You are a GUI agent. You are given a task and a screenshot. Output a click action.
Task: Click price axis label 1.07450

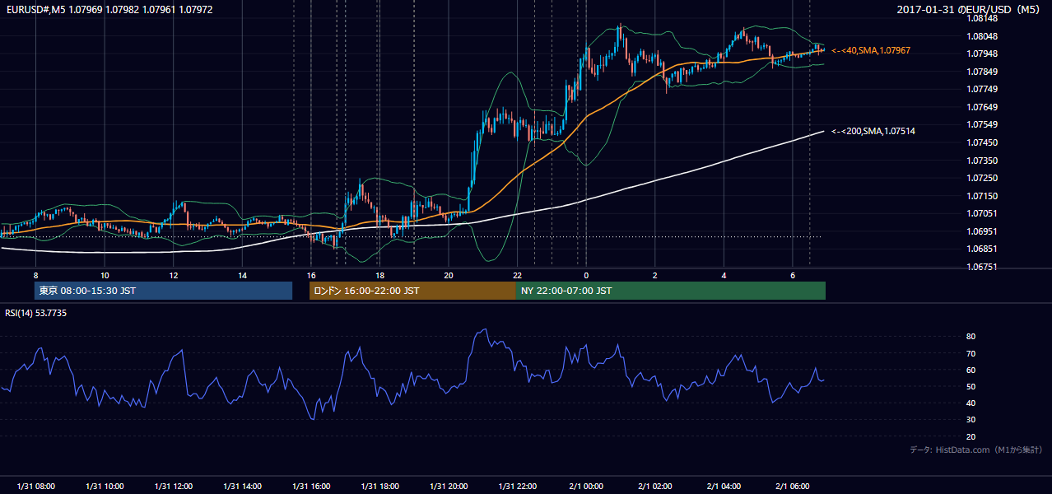[984, 142]
